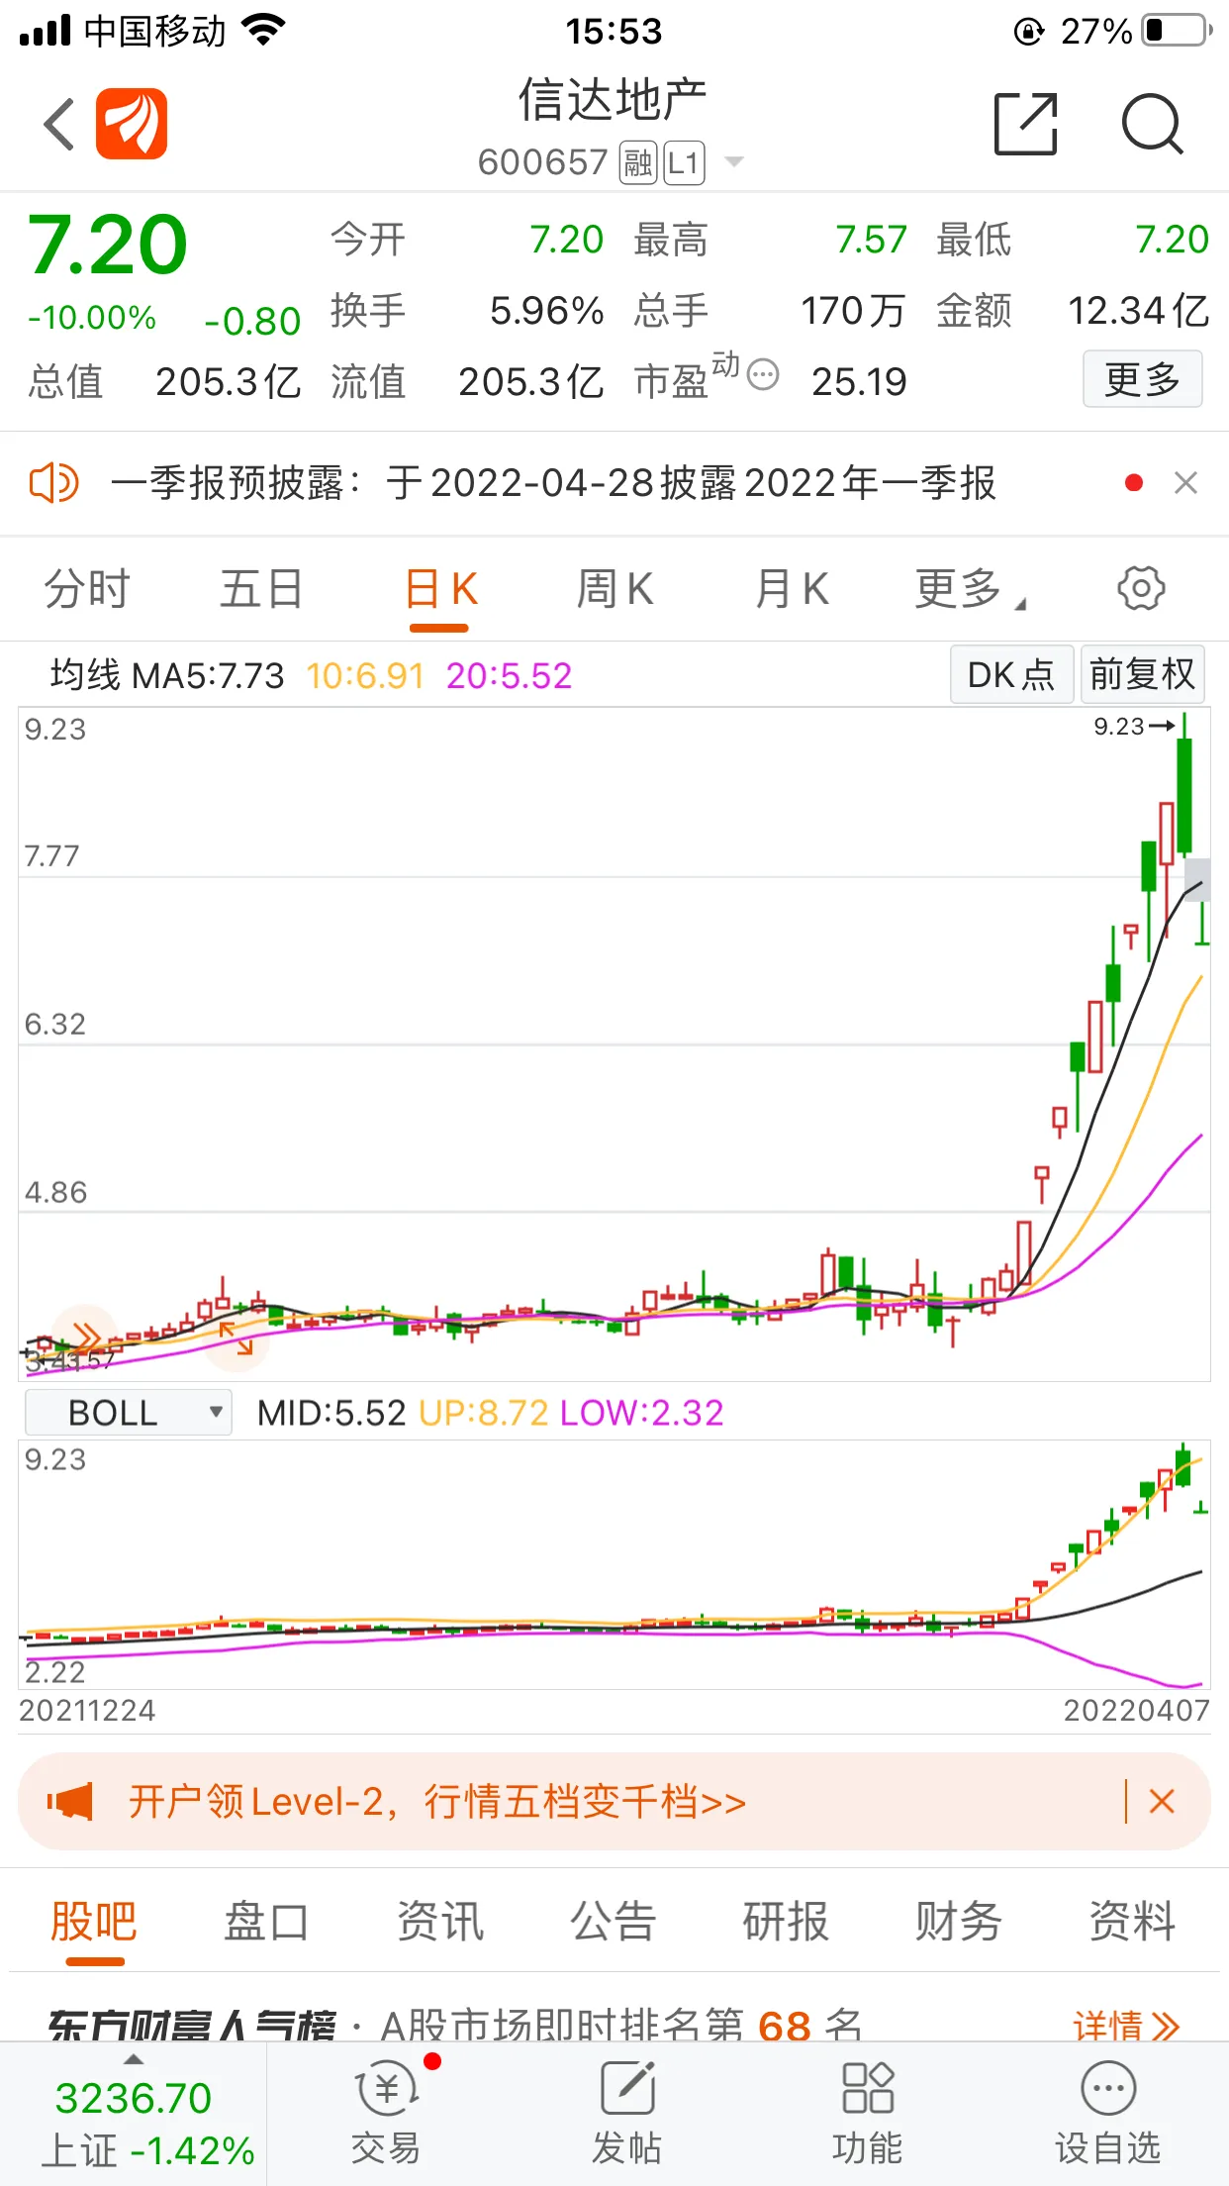The height and width of the screenshot is (2186, 1229).
Task: Tap the PE ratio info bubble icon
Action: pyautogui.click(x=763, y=374)
